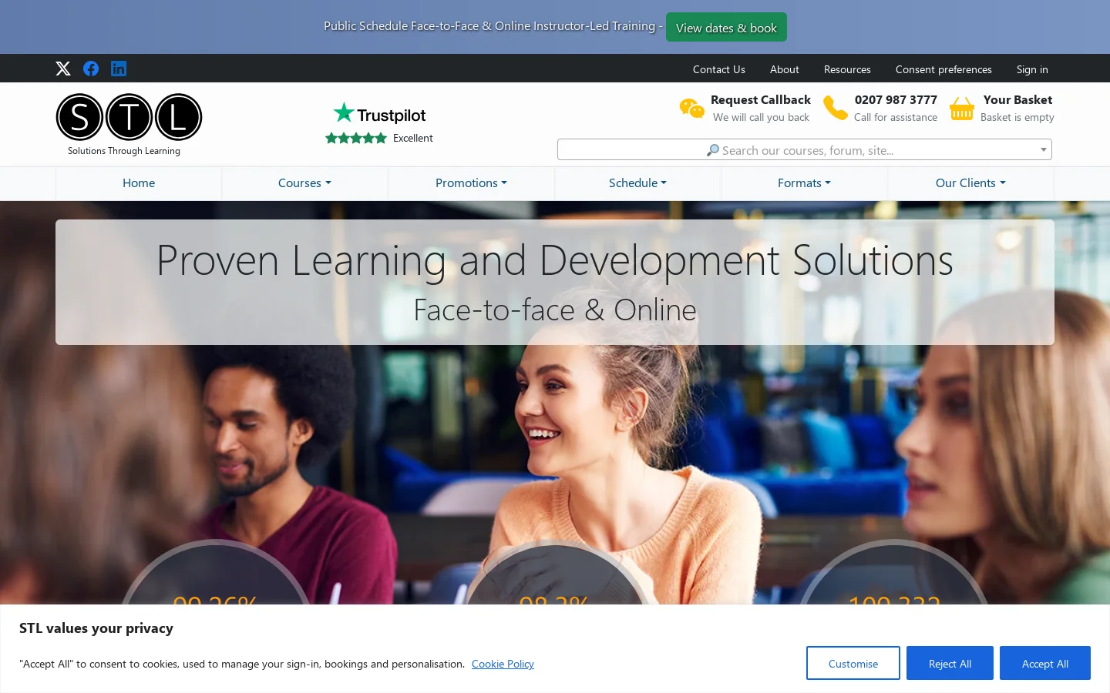Open the Facebook social icon
This screenshot has height=693, width=1110.
pos(91,69)
